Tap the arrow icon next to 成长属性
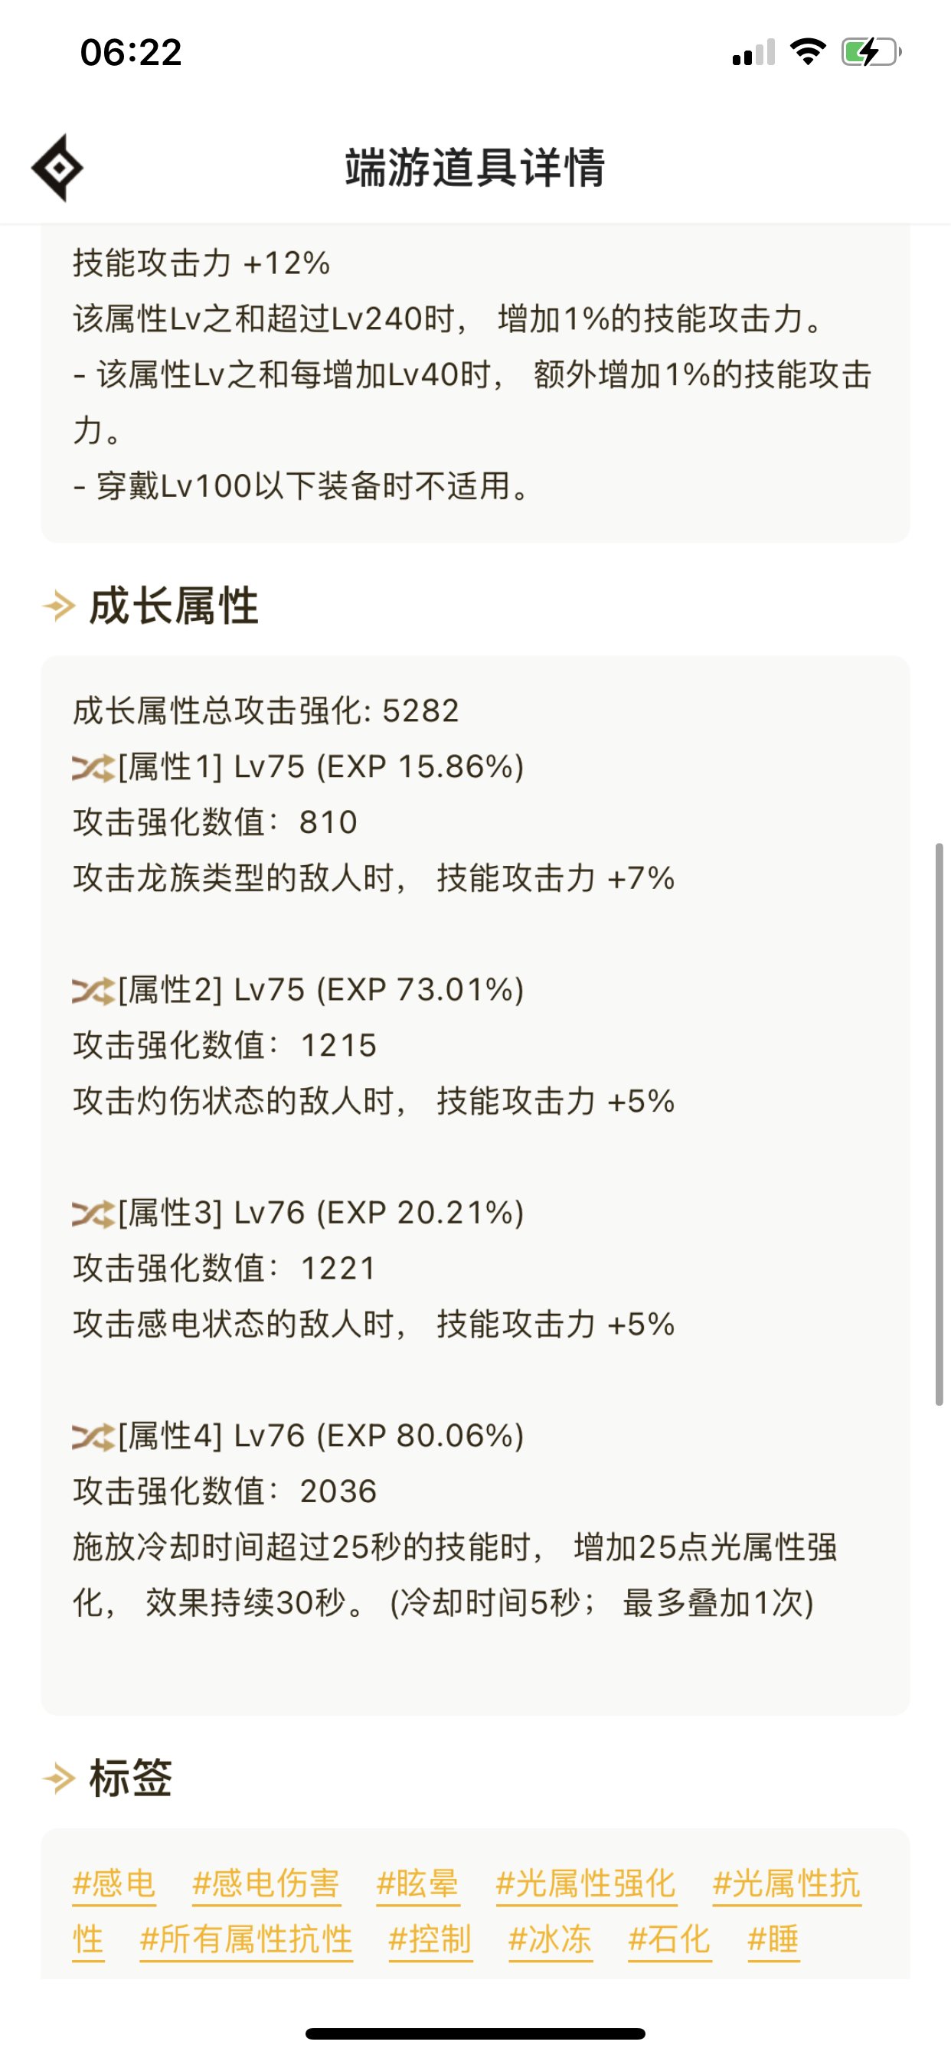Viewport: 951px width, 2058px height. (x=59, y=606)
